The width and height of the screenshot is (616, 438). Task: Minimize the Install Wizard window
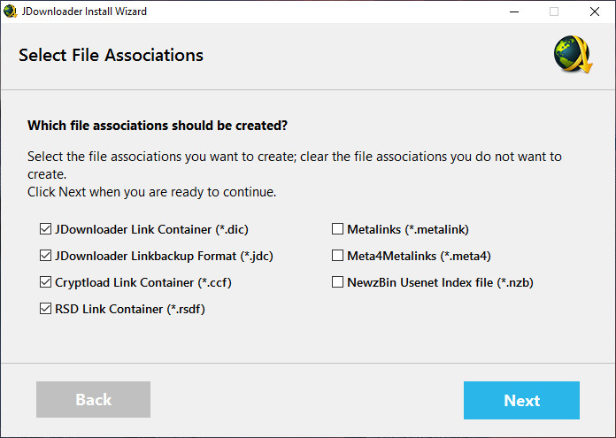click(x=513, y=12)
